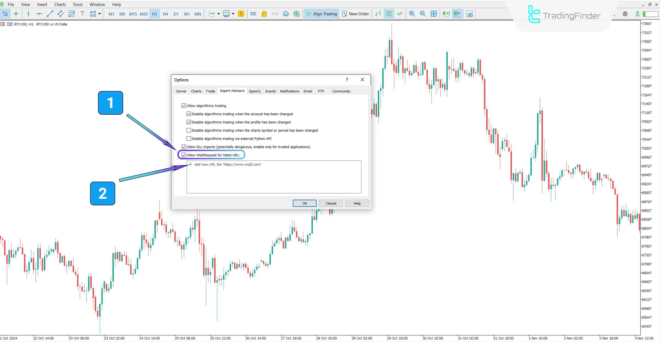Viewport: 660px width, 342px height.
Task: Capture a chart screenshot with the camera icon
Action: pyautogui.click(x=469, y=14)
